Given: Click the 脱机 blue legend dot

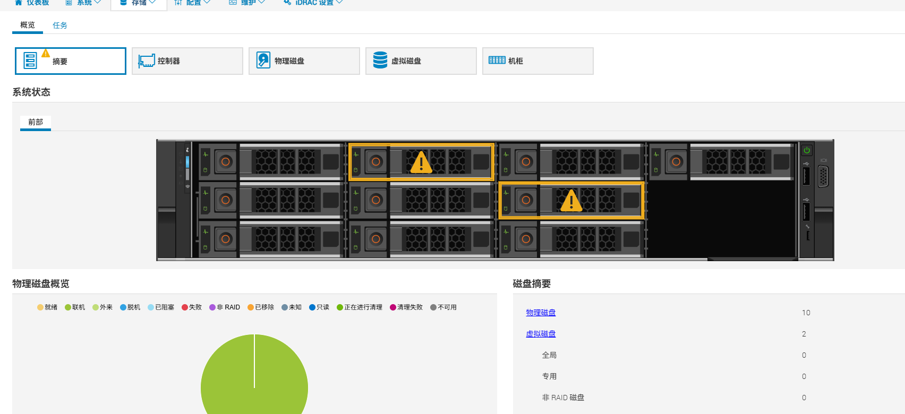Looking at the screenshot, I should [x=123, y=307].
